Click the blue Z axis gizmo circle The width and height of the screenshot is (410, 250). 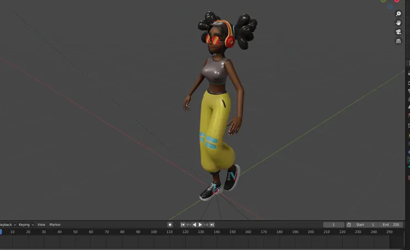click(390, 7)
